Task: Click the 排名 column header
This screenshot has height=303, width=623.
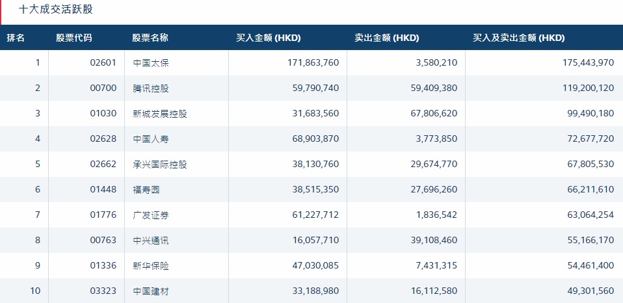Action: 16,38
